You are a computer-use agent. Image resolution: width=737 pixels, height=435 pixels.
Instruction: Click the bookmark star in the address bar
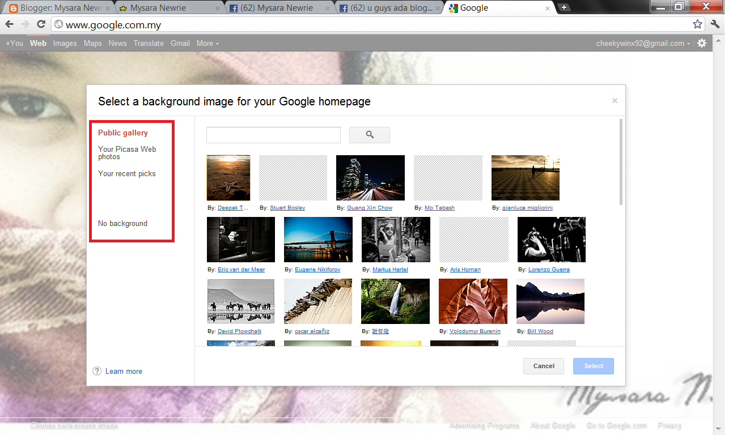(x=698, y=24)
